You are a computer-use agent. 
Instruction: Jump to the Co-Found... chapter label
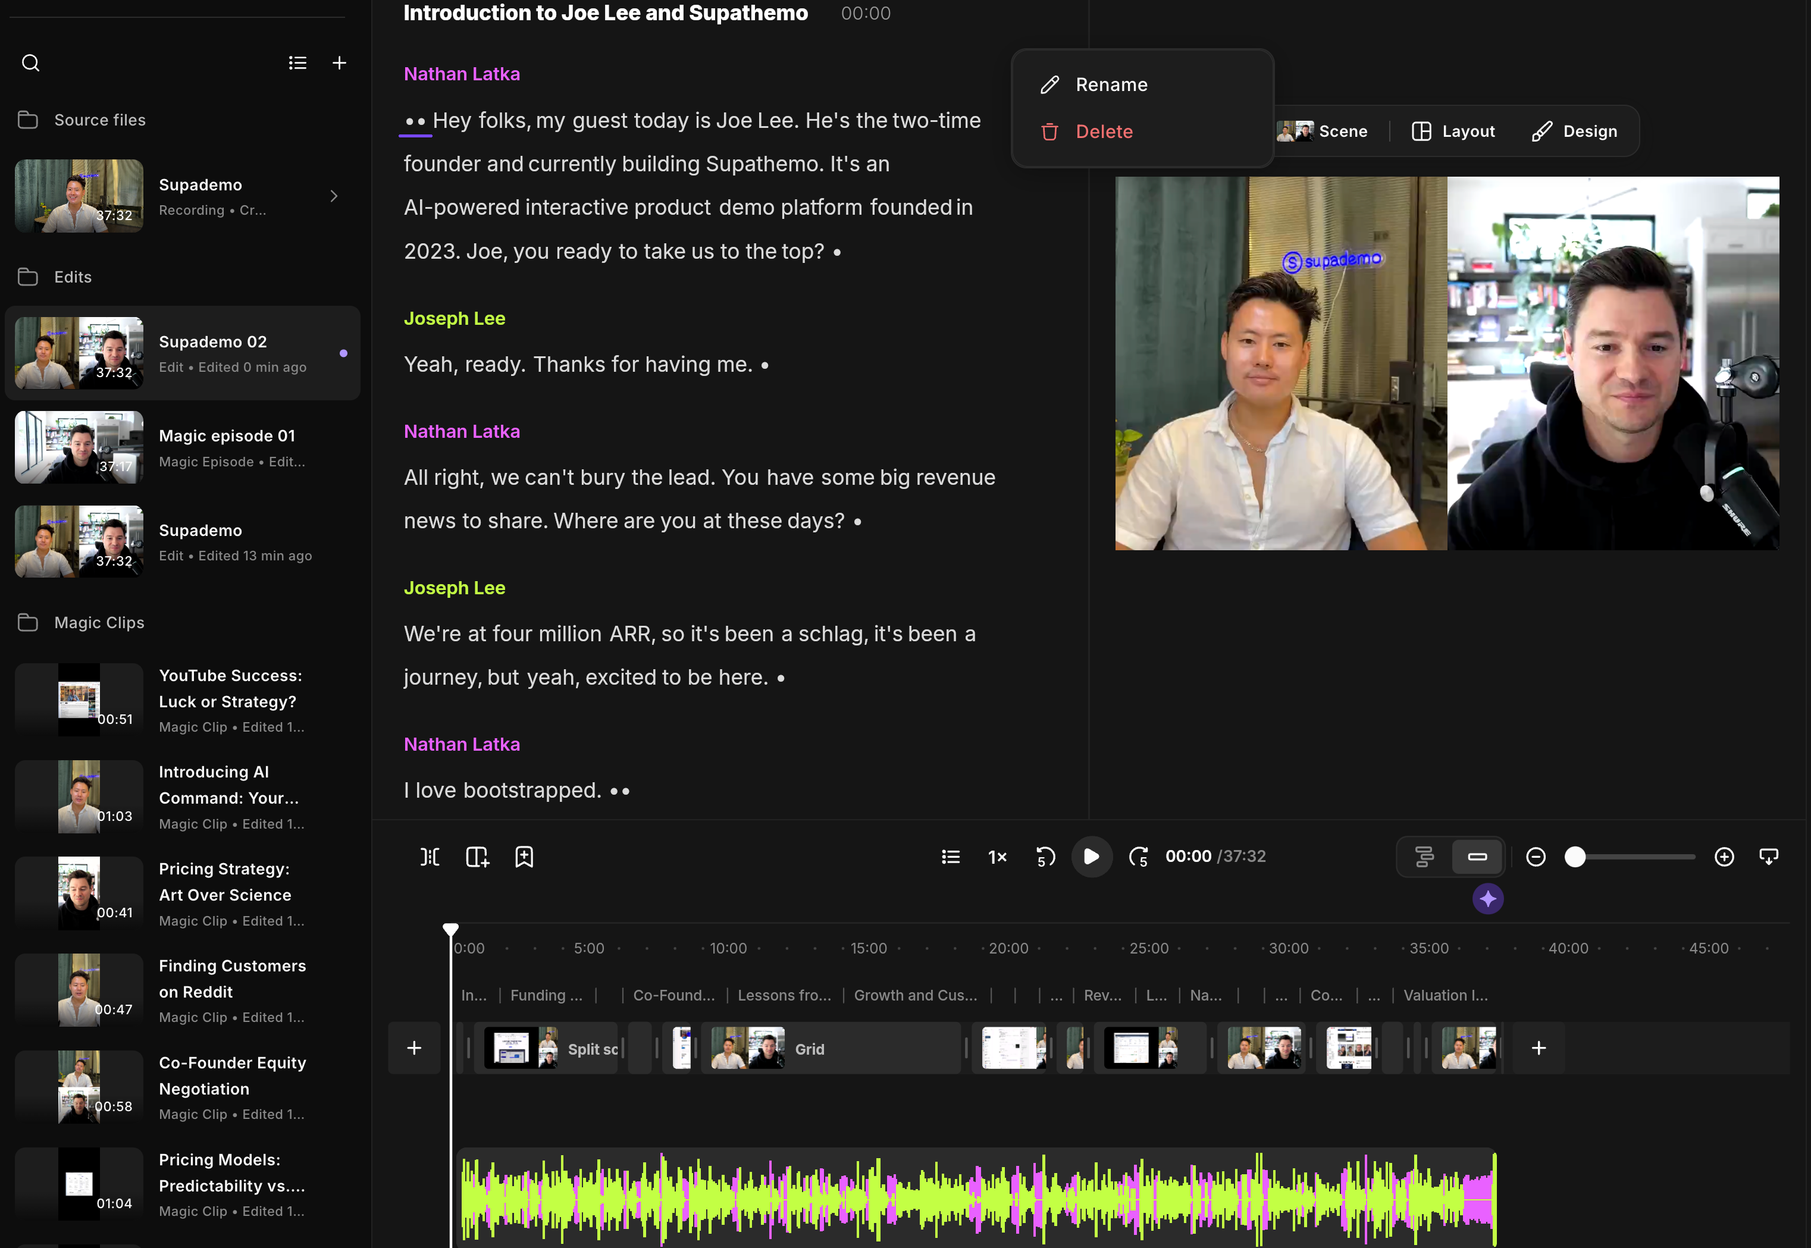point(674,995)
